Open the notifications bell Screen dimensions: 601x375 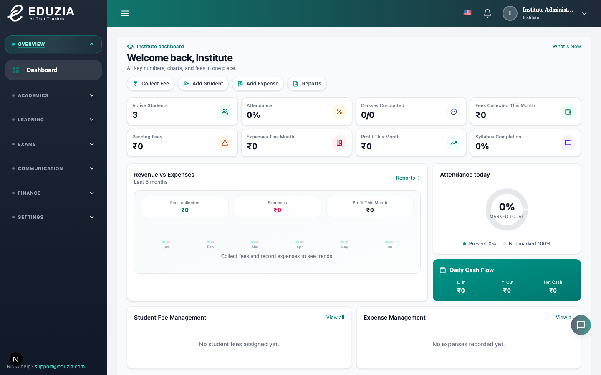pos(487,13)
